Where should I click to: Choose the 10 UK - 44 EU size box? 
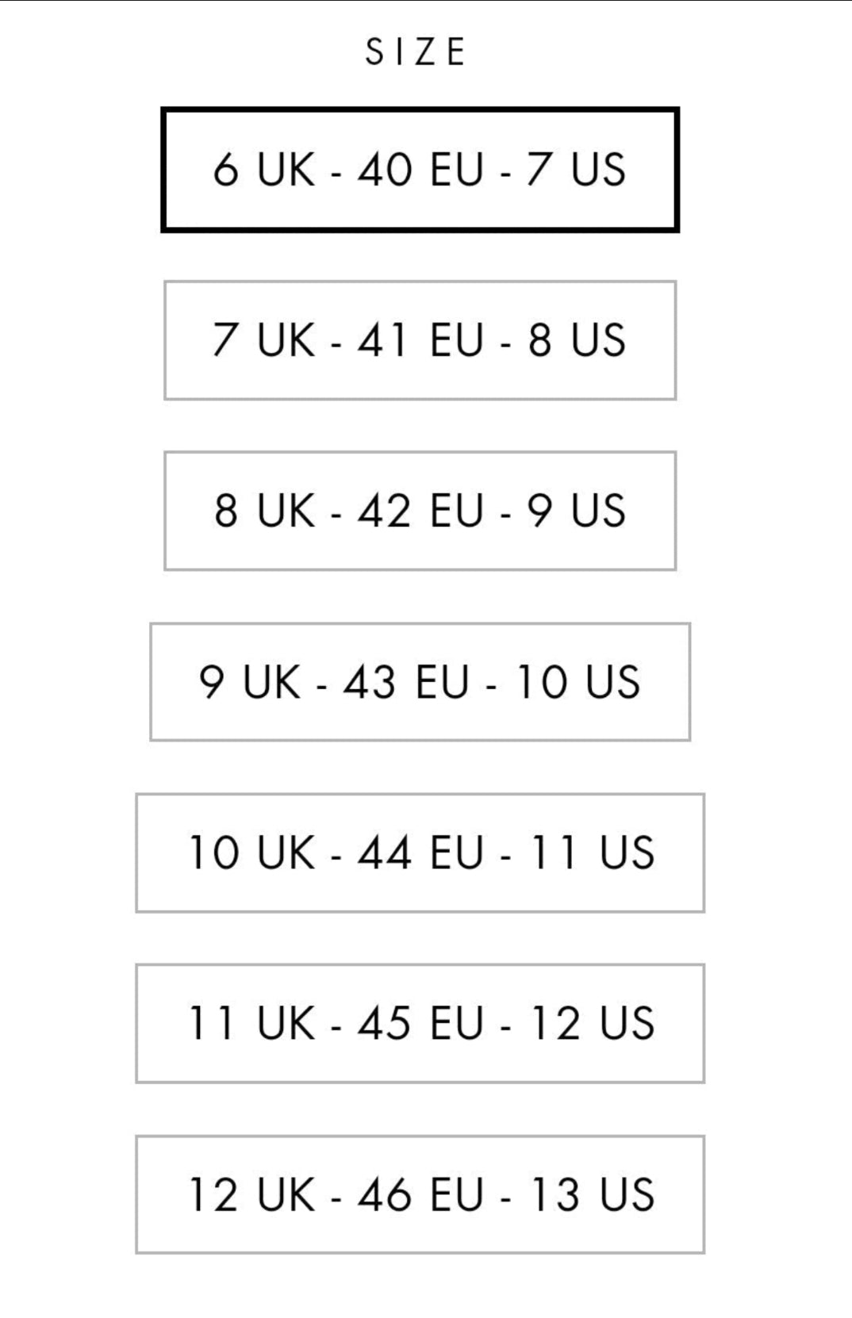[x=420, y=852]
